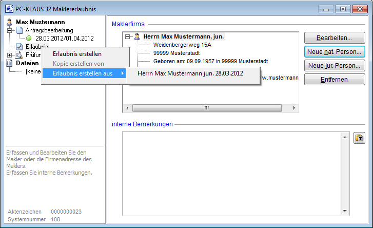The height and width of the screenshot is (228, 373).
Task: Collapse the Antragsbearbeitung tree node
Action: 10,30
